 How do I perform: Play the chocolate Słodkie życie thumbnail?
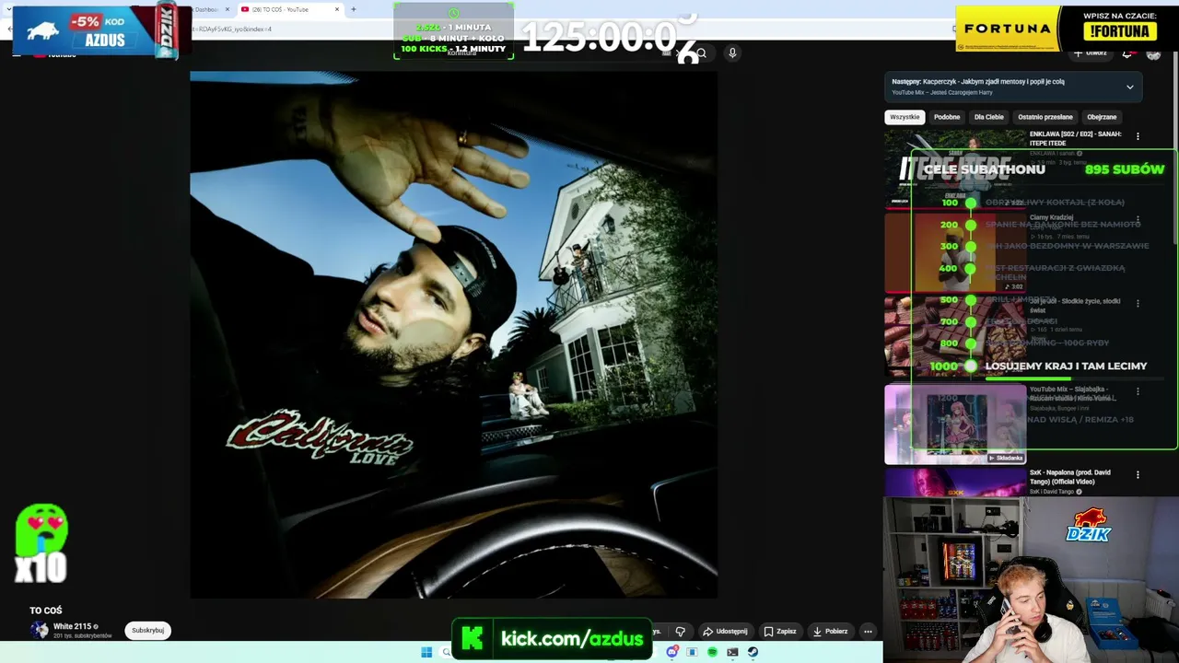955,336
